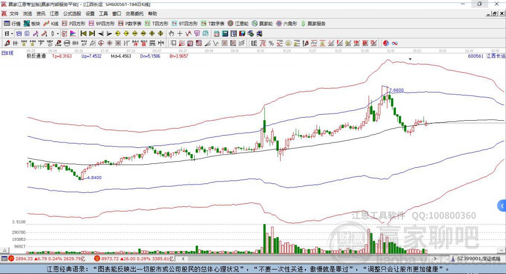Click the first yellow diamond arrow icon
Image resolution: width=506 pixels, height=274 pixels.
[118, 34]
